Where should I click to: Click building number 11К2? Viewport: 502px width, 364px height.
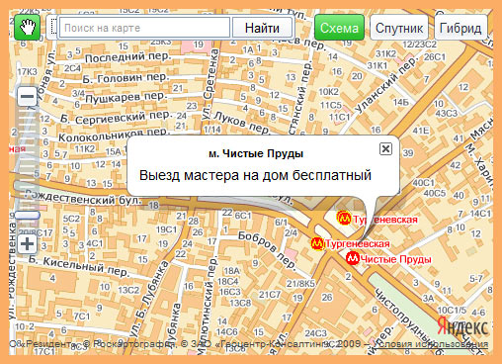[x=85, y=148]
